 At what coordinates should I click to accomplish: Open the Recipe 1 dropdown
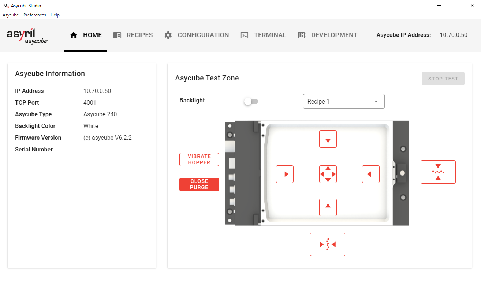[343, 101]
